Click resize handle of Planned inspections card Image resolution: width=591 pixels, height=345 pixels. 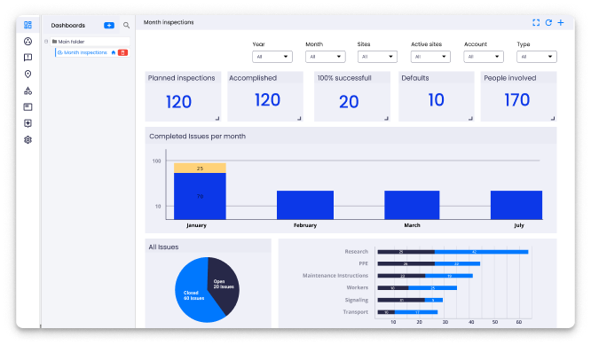pos(217,118)
